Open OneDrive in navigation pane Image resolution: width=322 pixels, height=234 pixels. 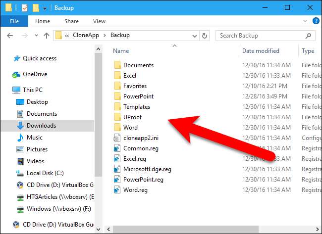point(30,74)
